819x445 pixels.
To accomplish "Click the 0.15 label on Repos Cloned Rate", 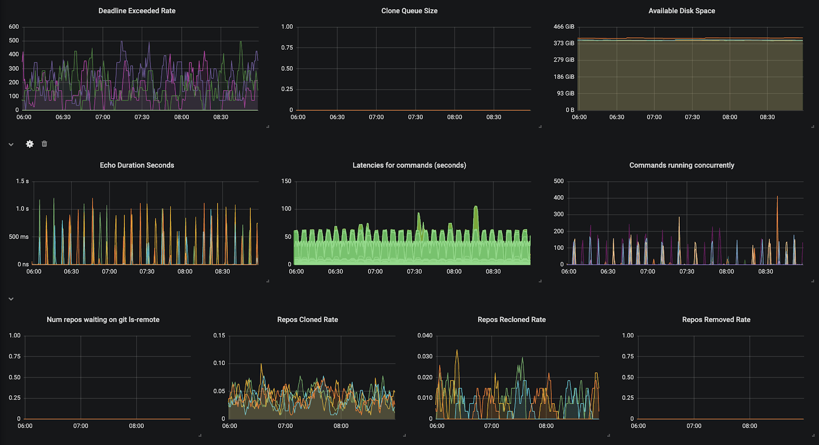I will [219, 335].
